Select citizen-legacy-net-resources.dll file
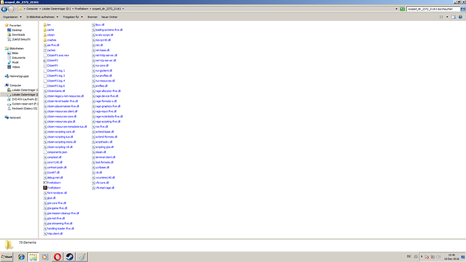This screenshot has height=262, width=466. pyautogui.click(x=63, y=96)
